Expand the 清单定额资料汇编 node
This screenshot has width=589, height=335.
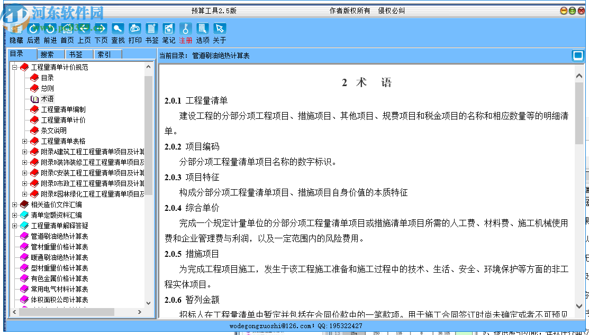(15, 216)
